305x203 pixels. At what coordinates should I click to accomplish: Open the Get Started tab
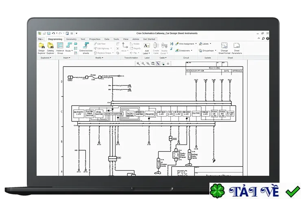click(149, 39)
